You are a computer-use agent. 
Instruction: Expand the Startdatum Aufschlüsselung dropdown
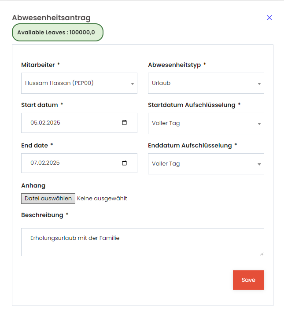tap(206, 123)
